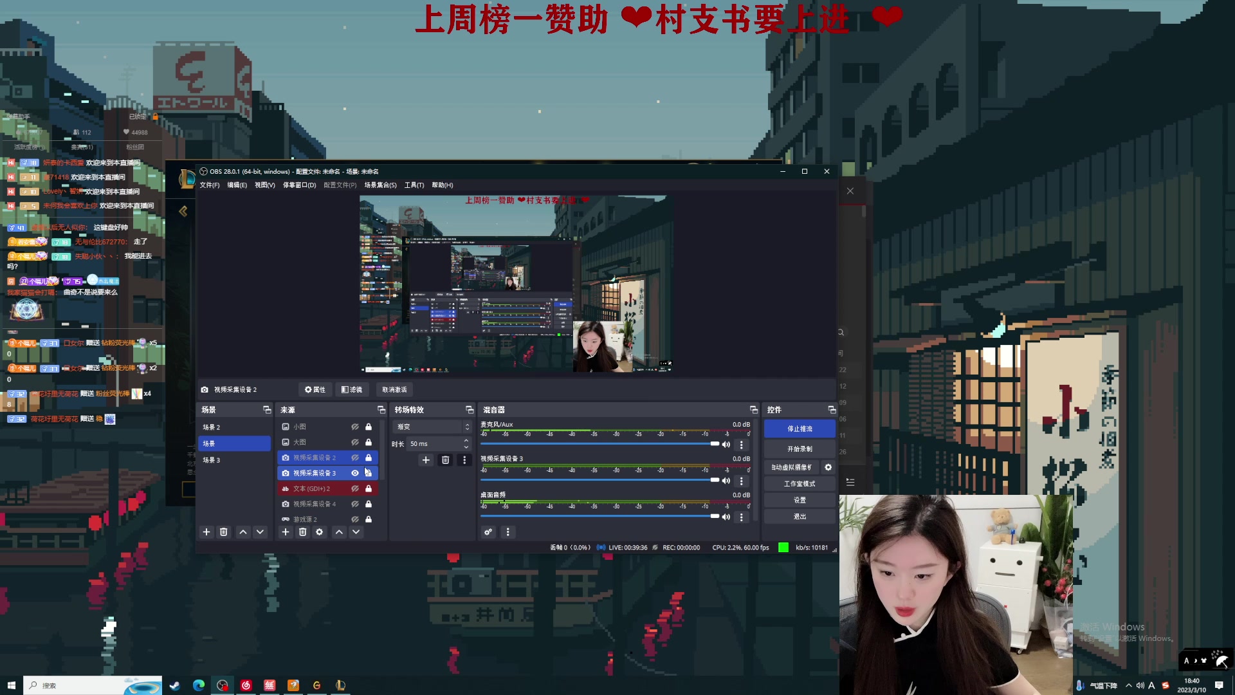Click the 开始录制 button
The height and width of the screenshot is (695, 1235).
pos(800,449)
